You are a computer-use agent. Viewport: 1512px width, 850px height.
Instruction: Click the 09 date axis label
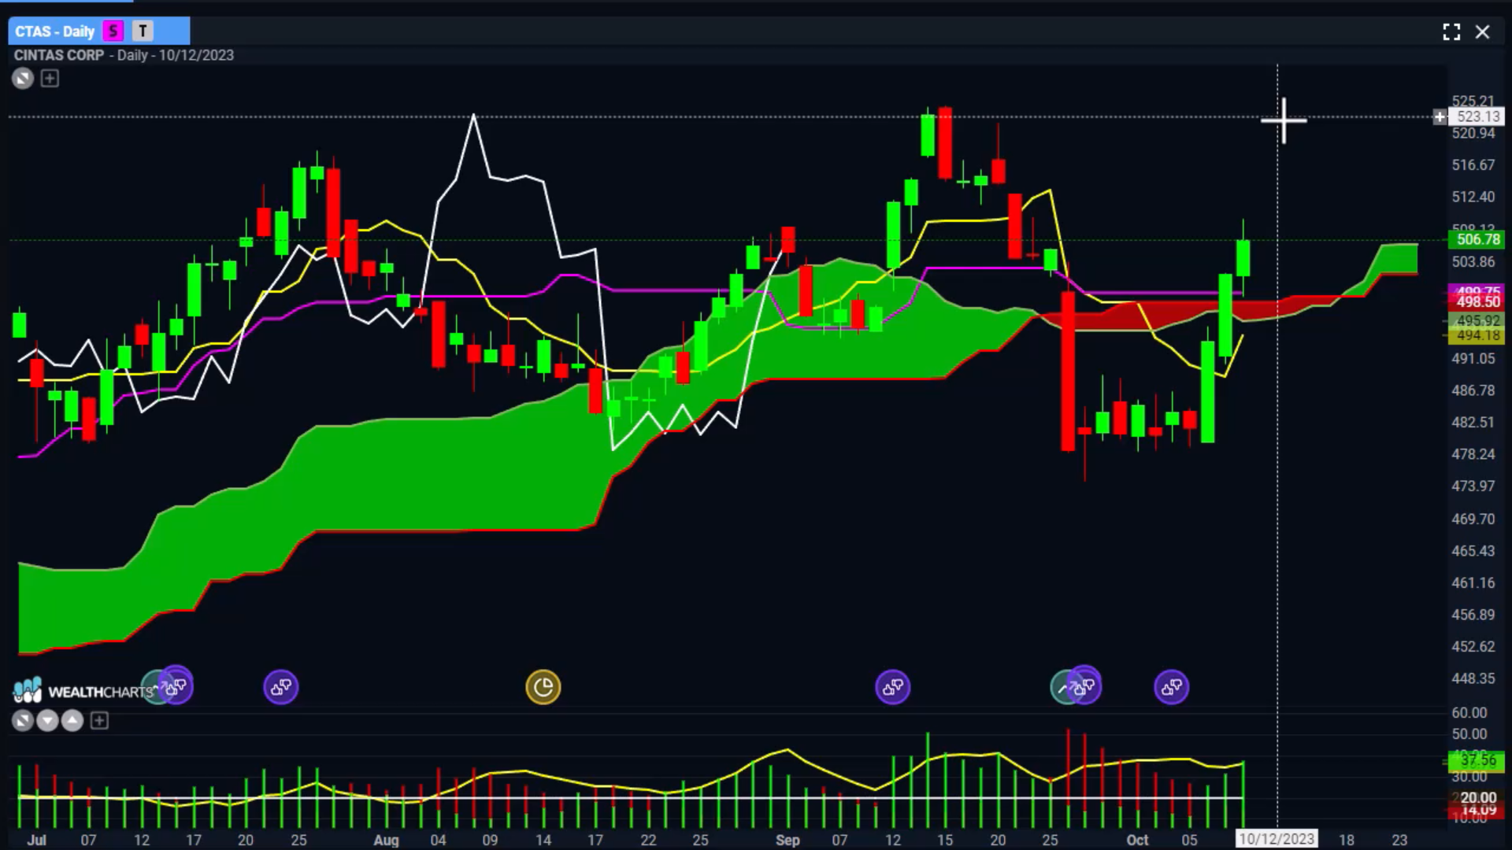pyautogui.click(x=490, y=840)
